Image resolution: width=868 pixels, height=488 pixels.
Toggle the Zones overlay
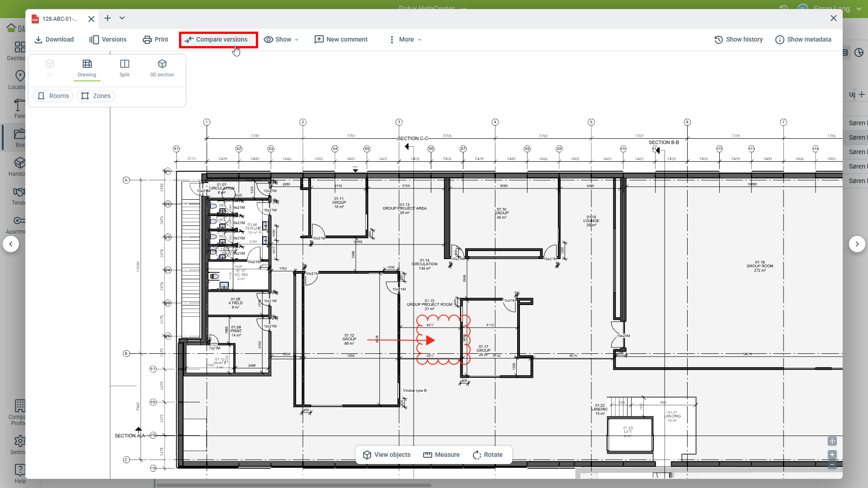pos(96,96)
